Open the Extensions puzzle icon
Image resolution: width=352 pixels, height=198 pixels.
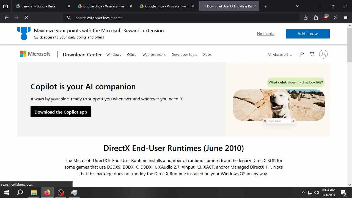click(x=316, y=18)
